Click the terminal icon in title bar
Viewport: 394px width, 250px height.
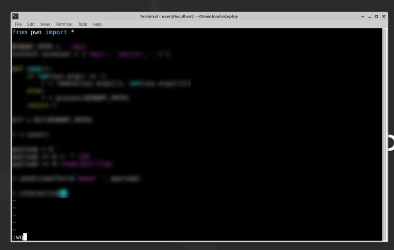[15, 16]
